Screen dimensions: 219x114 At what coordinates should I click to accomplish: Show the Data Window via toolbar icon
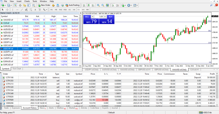pos(20,5)
